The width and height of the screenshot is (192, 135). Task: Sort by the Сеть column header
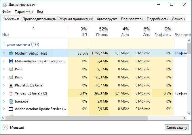coord(141,32)
